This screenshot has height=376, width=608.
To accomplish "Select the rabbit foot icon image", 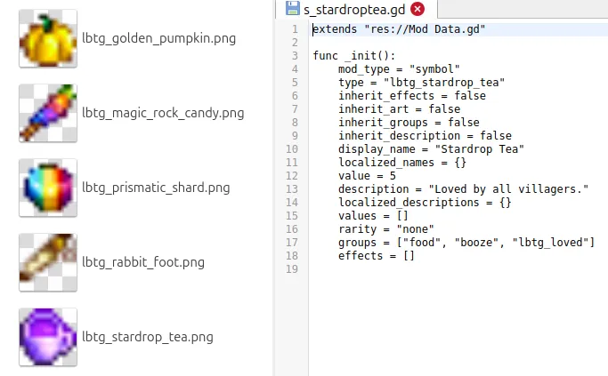I will tap(48, 262).
